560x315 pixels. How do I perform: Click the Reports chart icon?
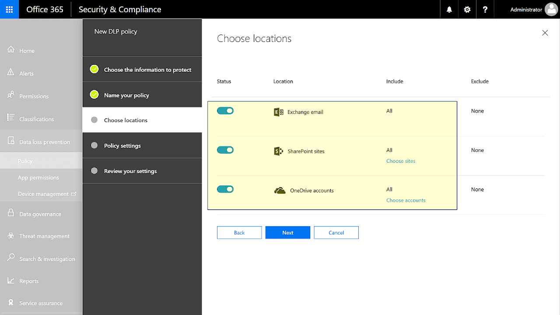[11, 280]
